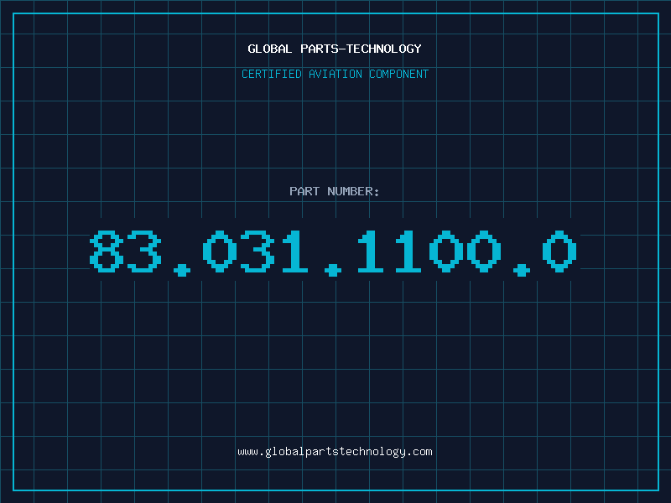Open the www.globalpartstechnology.com link
The width and height of the screenshot is (671, 503).
click(335, 452)
